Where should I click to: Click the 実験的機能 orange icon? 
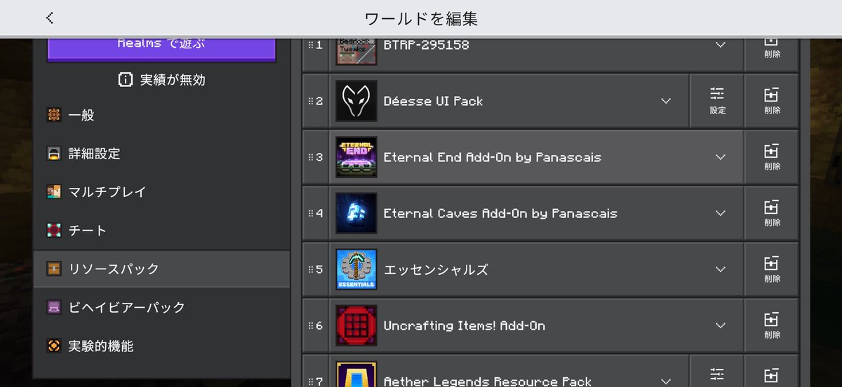point(54,346)
